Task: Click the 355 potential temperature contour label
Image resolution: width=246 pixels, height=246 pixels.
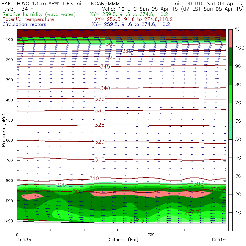Action: click(x=127, y=51)
